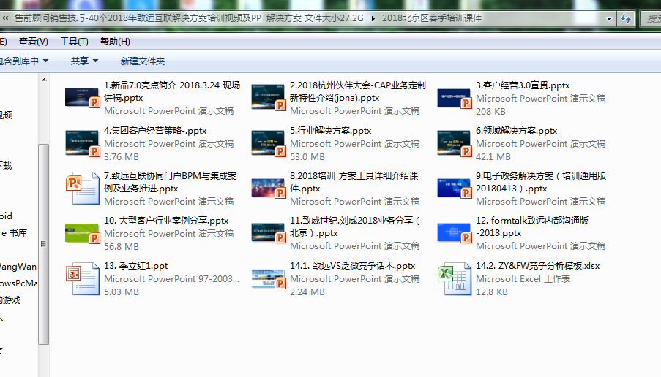
Task: Select the 3.客户经营3.0宣贯.pptx file icon
Action: pos(454,98)
